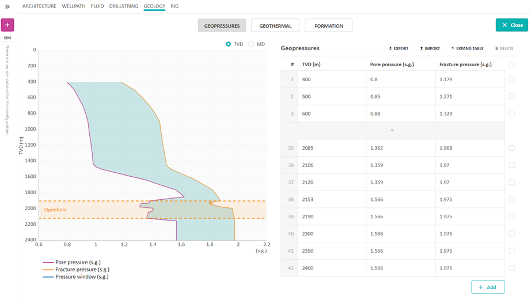Edit the pore pressure cell in row 38
The image size is (531, 300).
point(400,199)
